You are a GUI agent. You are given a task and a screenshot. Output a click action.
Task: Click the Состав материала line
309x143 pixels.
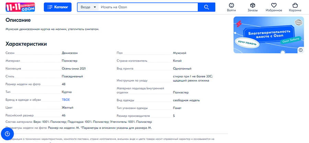79,122
